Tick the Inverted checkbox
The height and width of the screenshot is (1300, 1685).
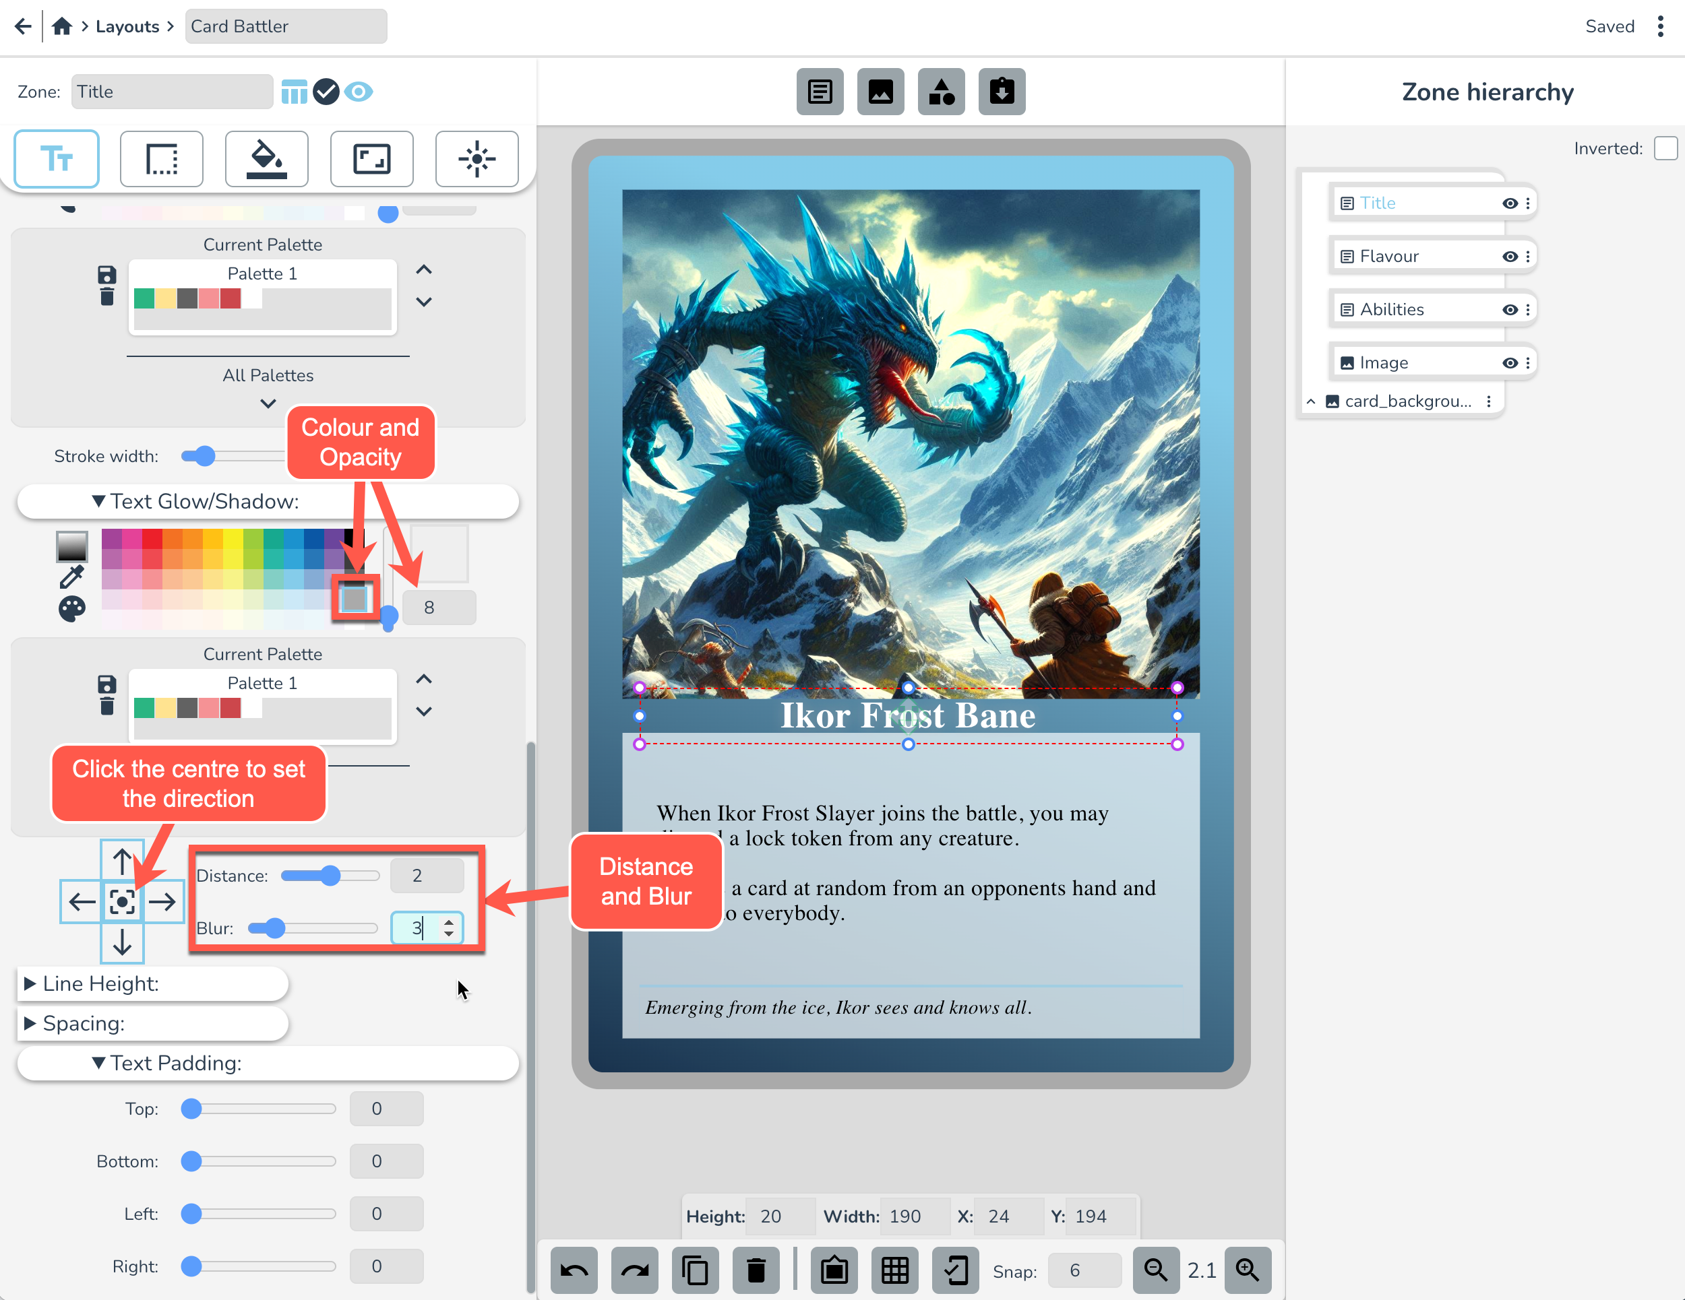[1665, 148]
